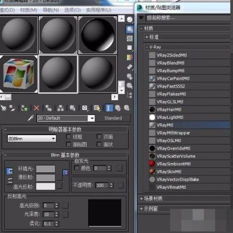Enable the 线框 checkbox
This screenshot has height=233, width=233.
coord(68,136)
